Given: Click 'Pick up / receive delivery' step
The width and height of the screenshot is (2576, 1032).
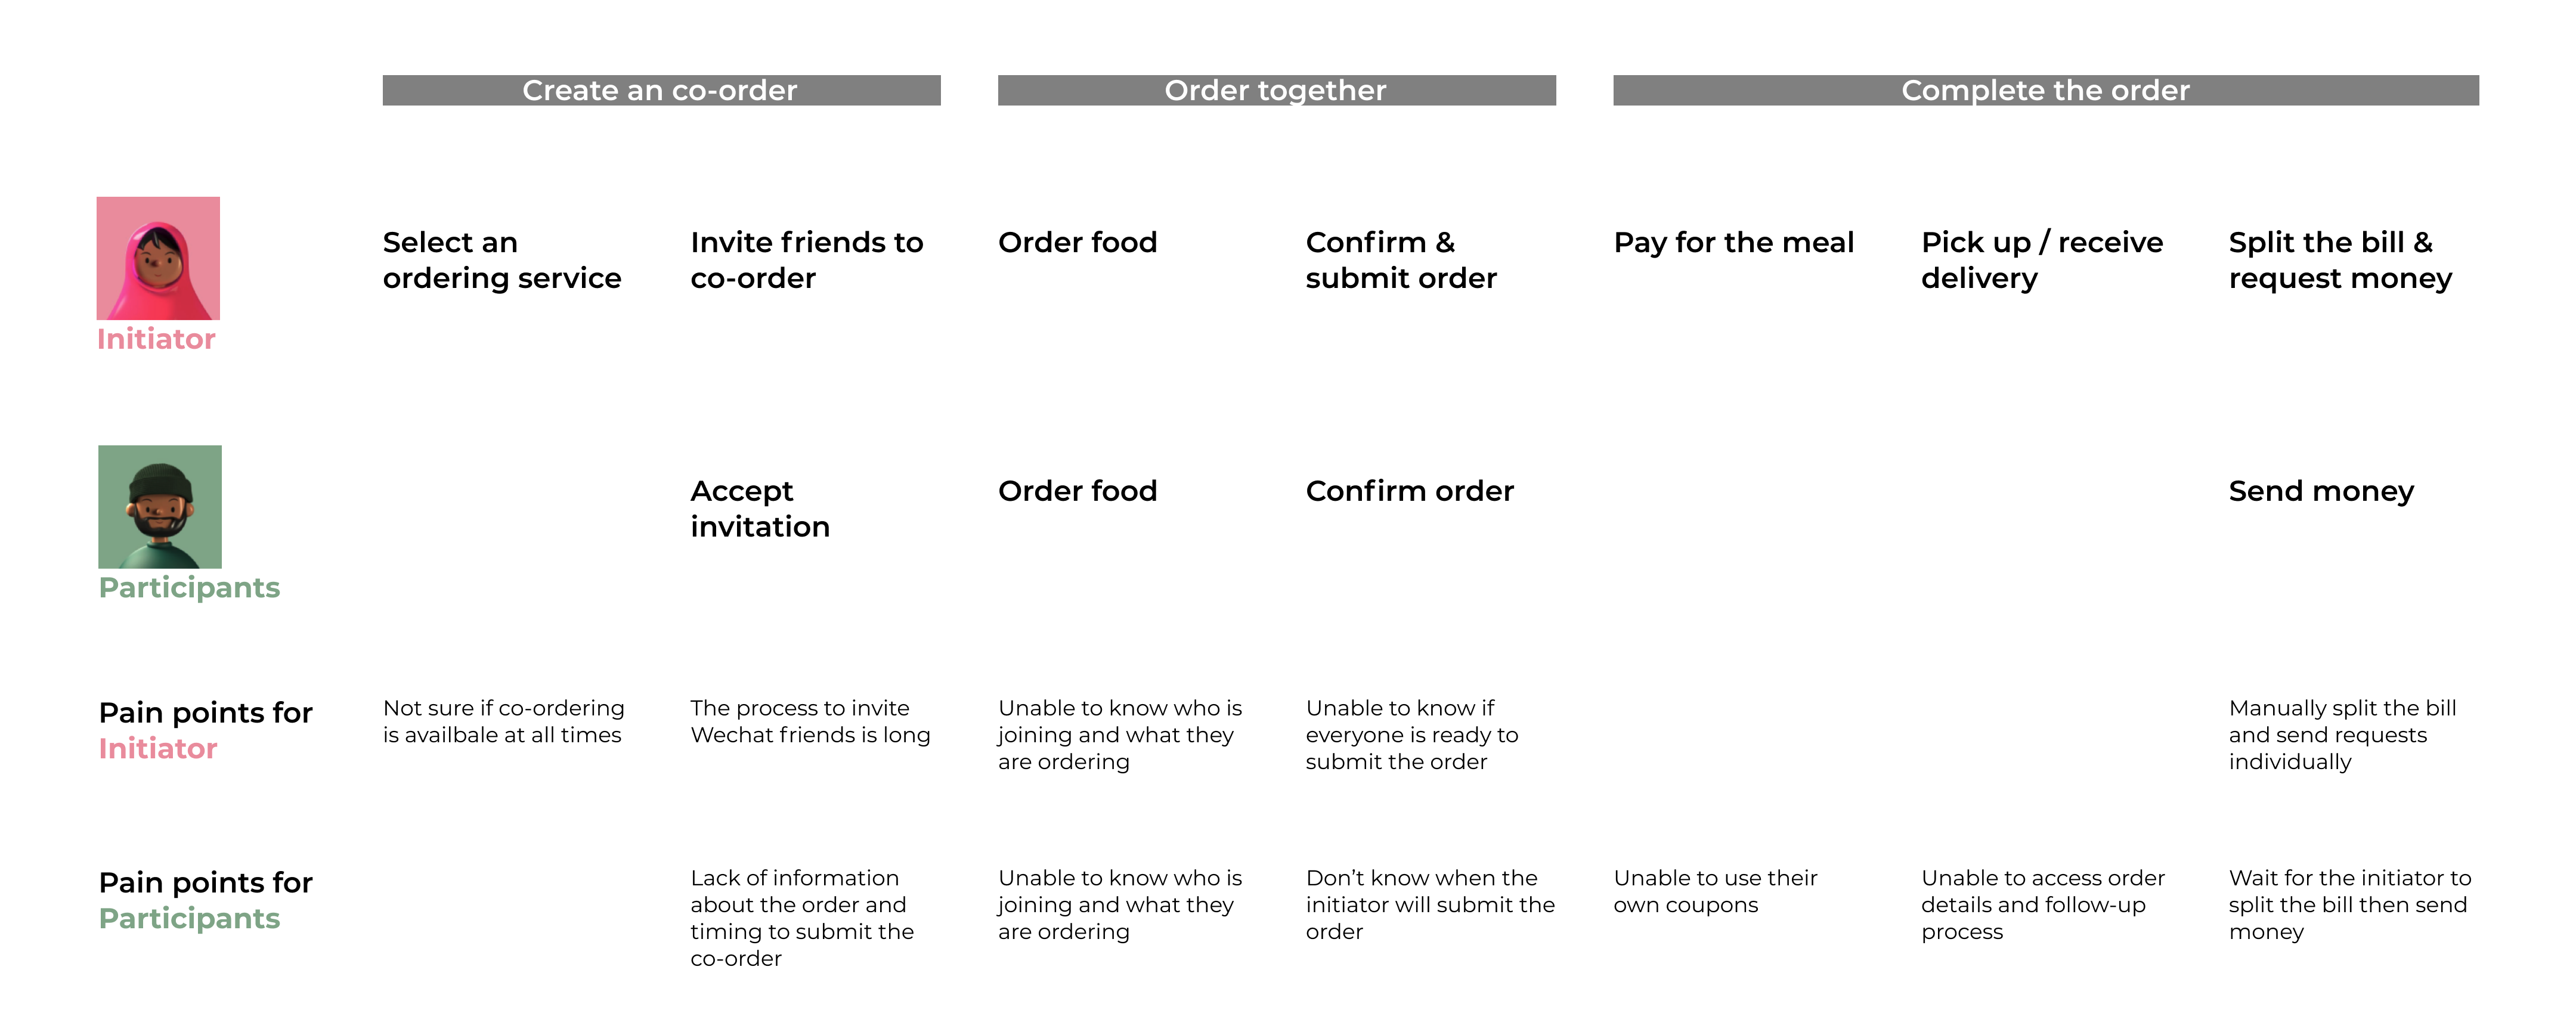Looking at the screenshot, I should pyautogui.click(x=2041, y=260).
